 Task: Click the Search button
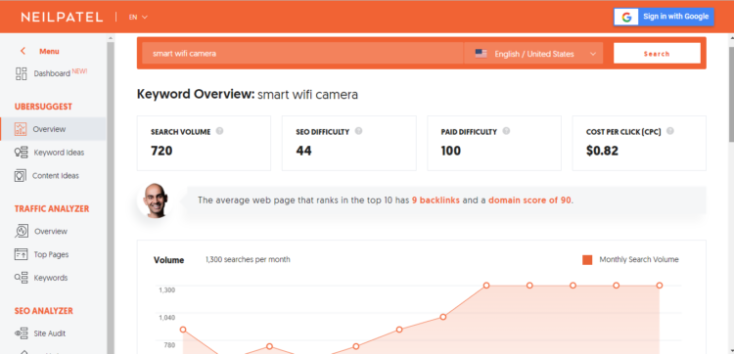[x=657, y=54]
